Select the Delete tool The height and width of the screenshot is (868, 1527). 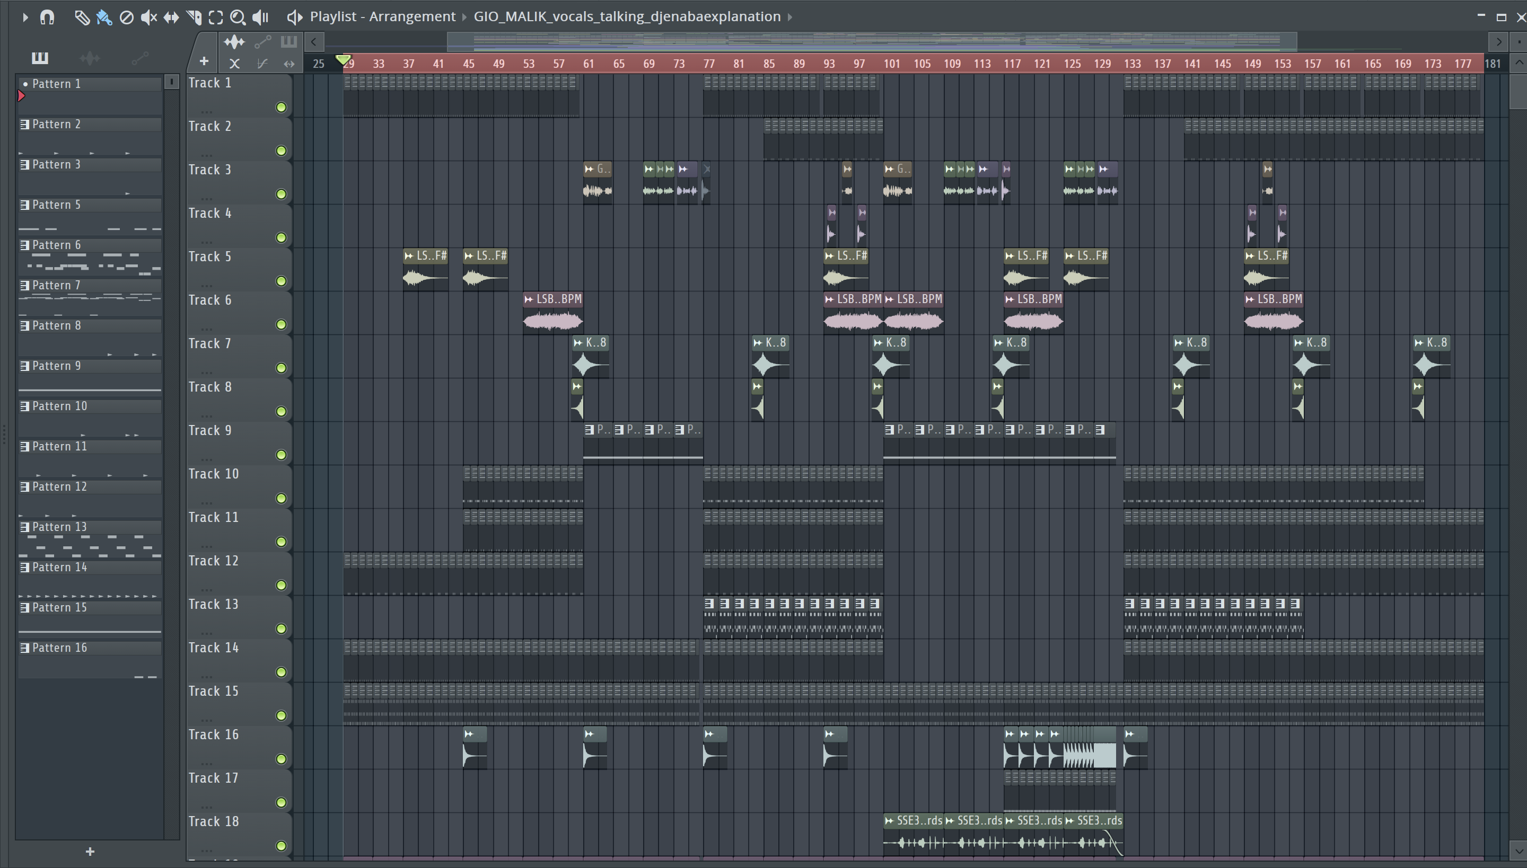click(126, 17)
